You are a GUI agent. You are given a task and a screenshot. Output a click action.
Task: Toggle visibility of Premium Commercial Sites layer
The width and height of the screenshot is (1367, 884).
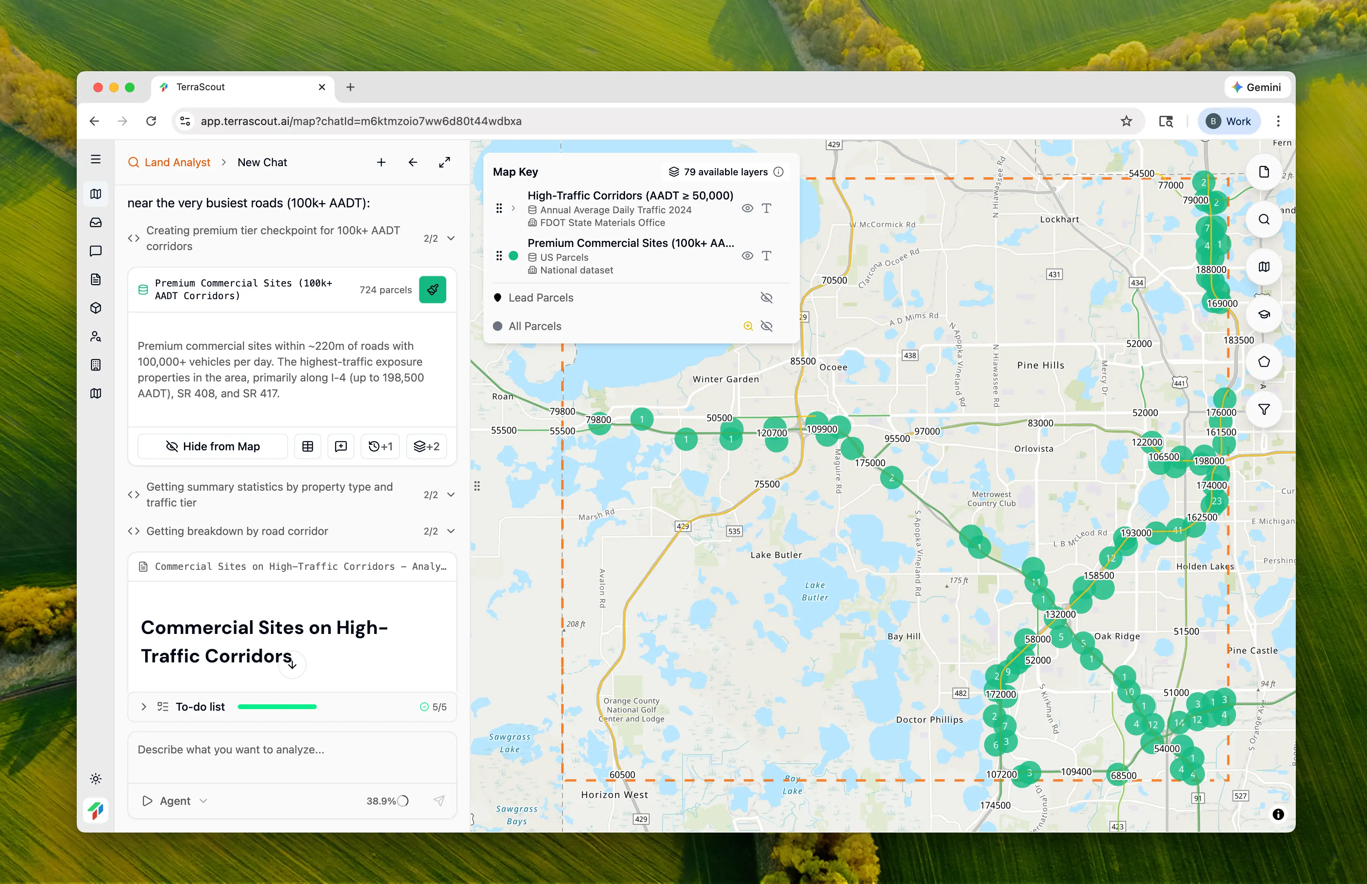coord(747,256)
